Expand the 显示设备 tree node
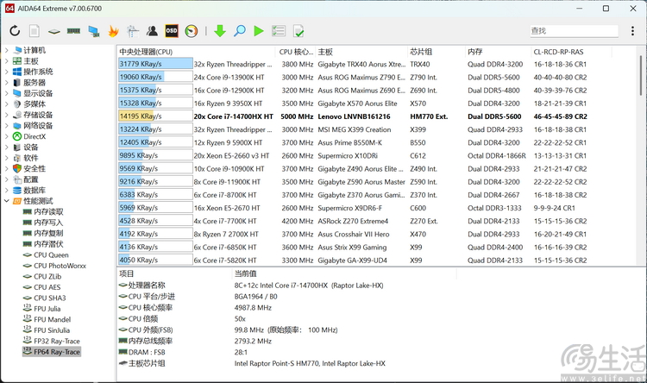This screenshot has height=383, width=647. (x=7, y=93)
